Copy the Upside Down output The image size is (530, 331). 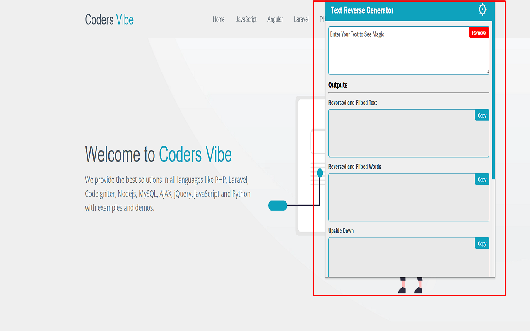(482, 243)
